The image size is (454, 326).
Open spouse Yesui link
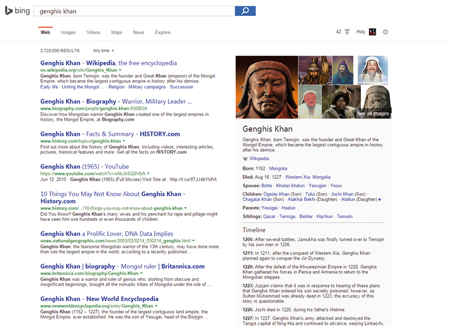(336, 186)
